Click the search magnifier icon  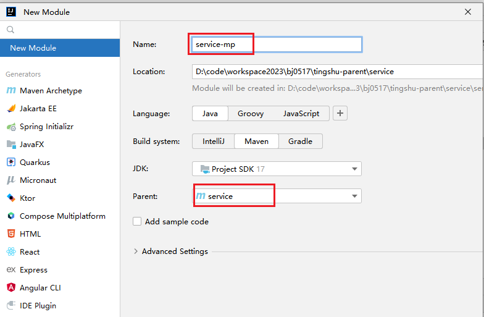(x=10, y=30)
